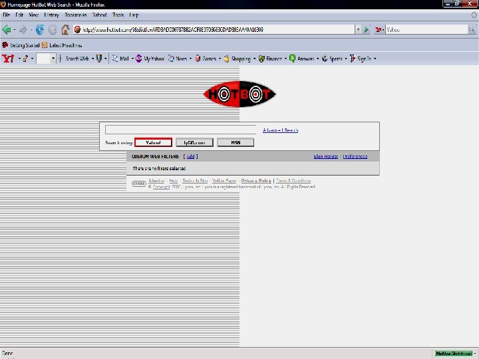Click Sign In on the Yahoo toolbar
Viewport: 479px width, 359px height.
361,59
